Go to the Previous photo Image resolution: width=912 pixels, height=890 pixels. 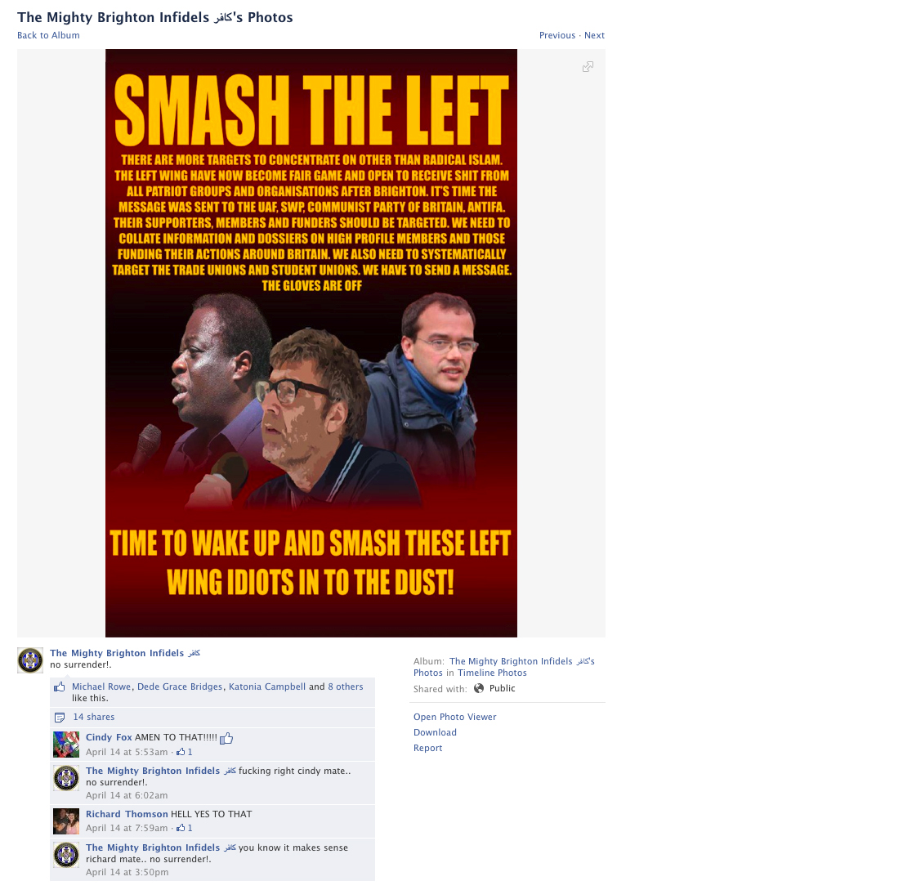557,35
